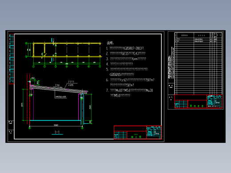Click the first data row of the drawing list table
This screenshot has width=231, height=173.
(198, 39)
